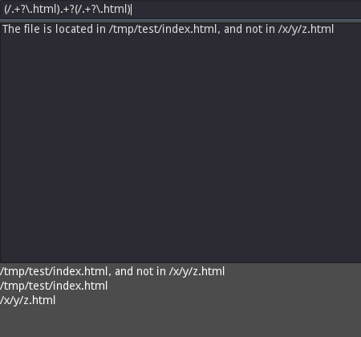Click the ".+?" between the two regex groups
Viewport: 361px width, 337px height.
click(67, 10)
